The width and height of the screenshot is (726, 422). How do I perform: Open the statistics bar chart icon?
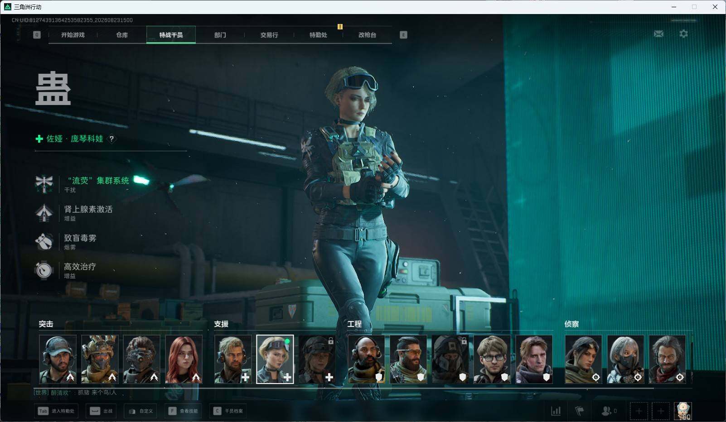pyautogui.click(x=556, y=411)
